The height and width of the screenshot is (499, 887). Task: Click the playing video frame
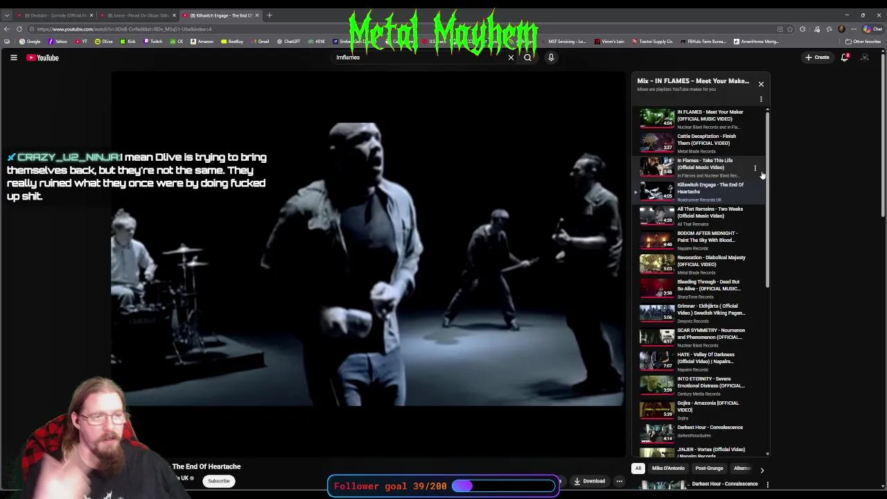coord(368,263)
